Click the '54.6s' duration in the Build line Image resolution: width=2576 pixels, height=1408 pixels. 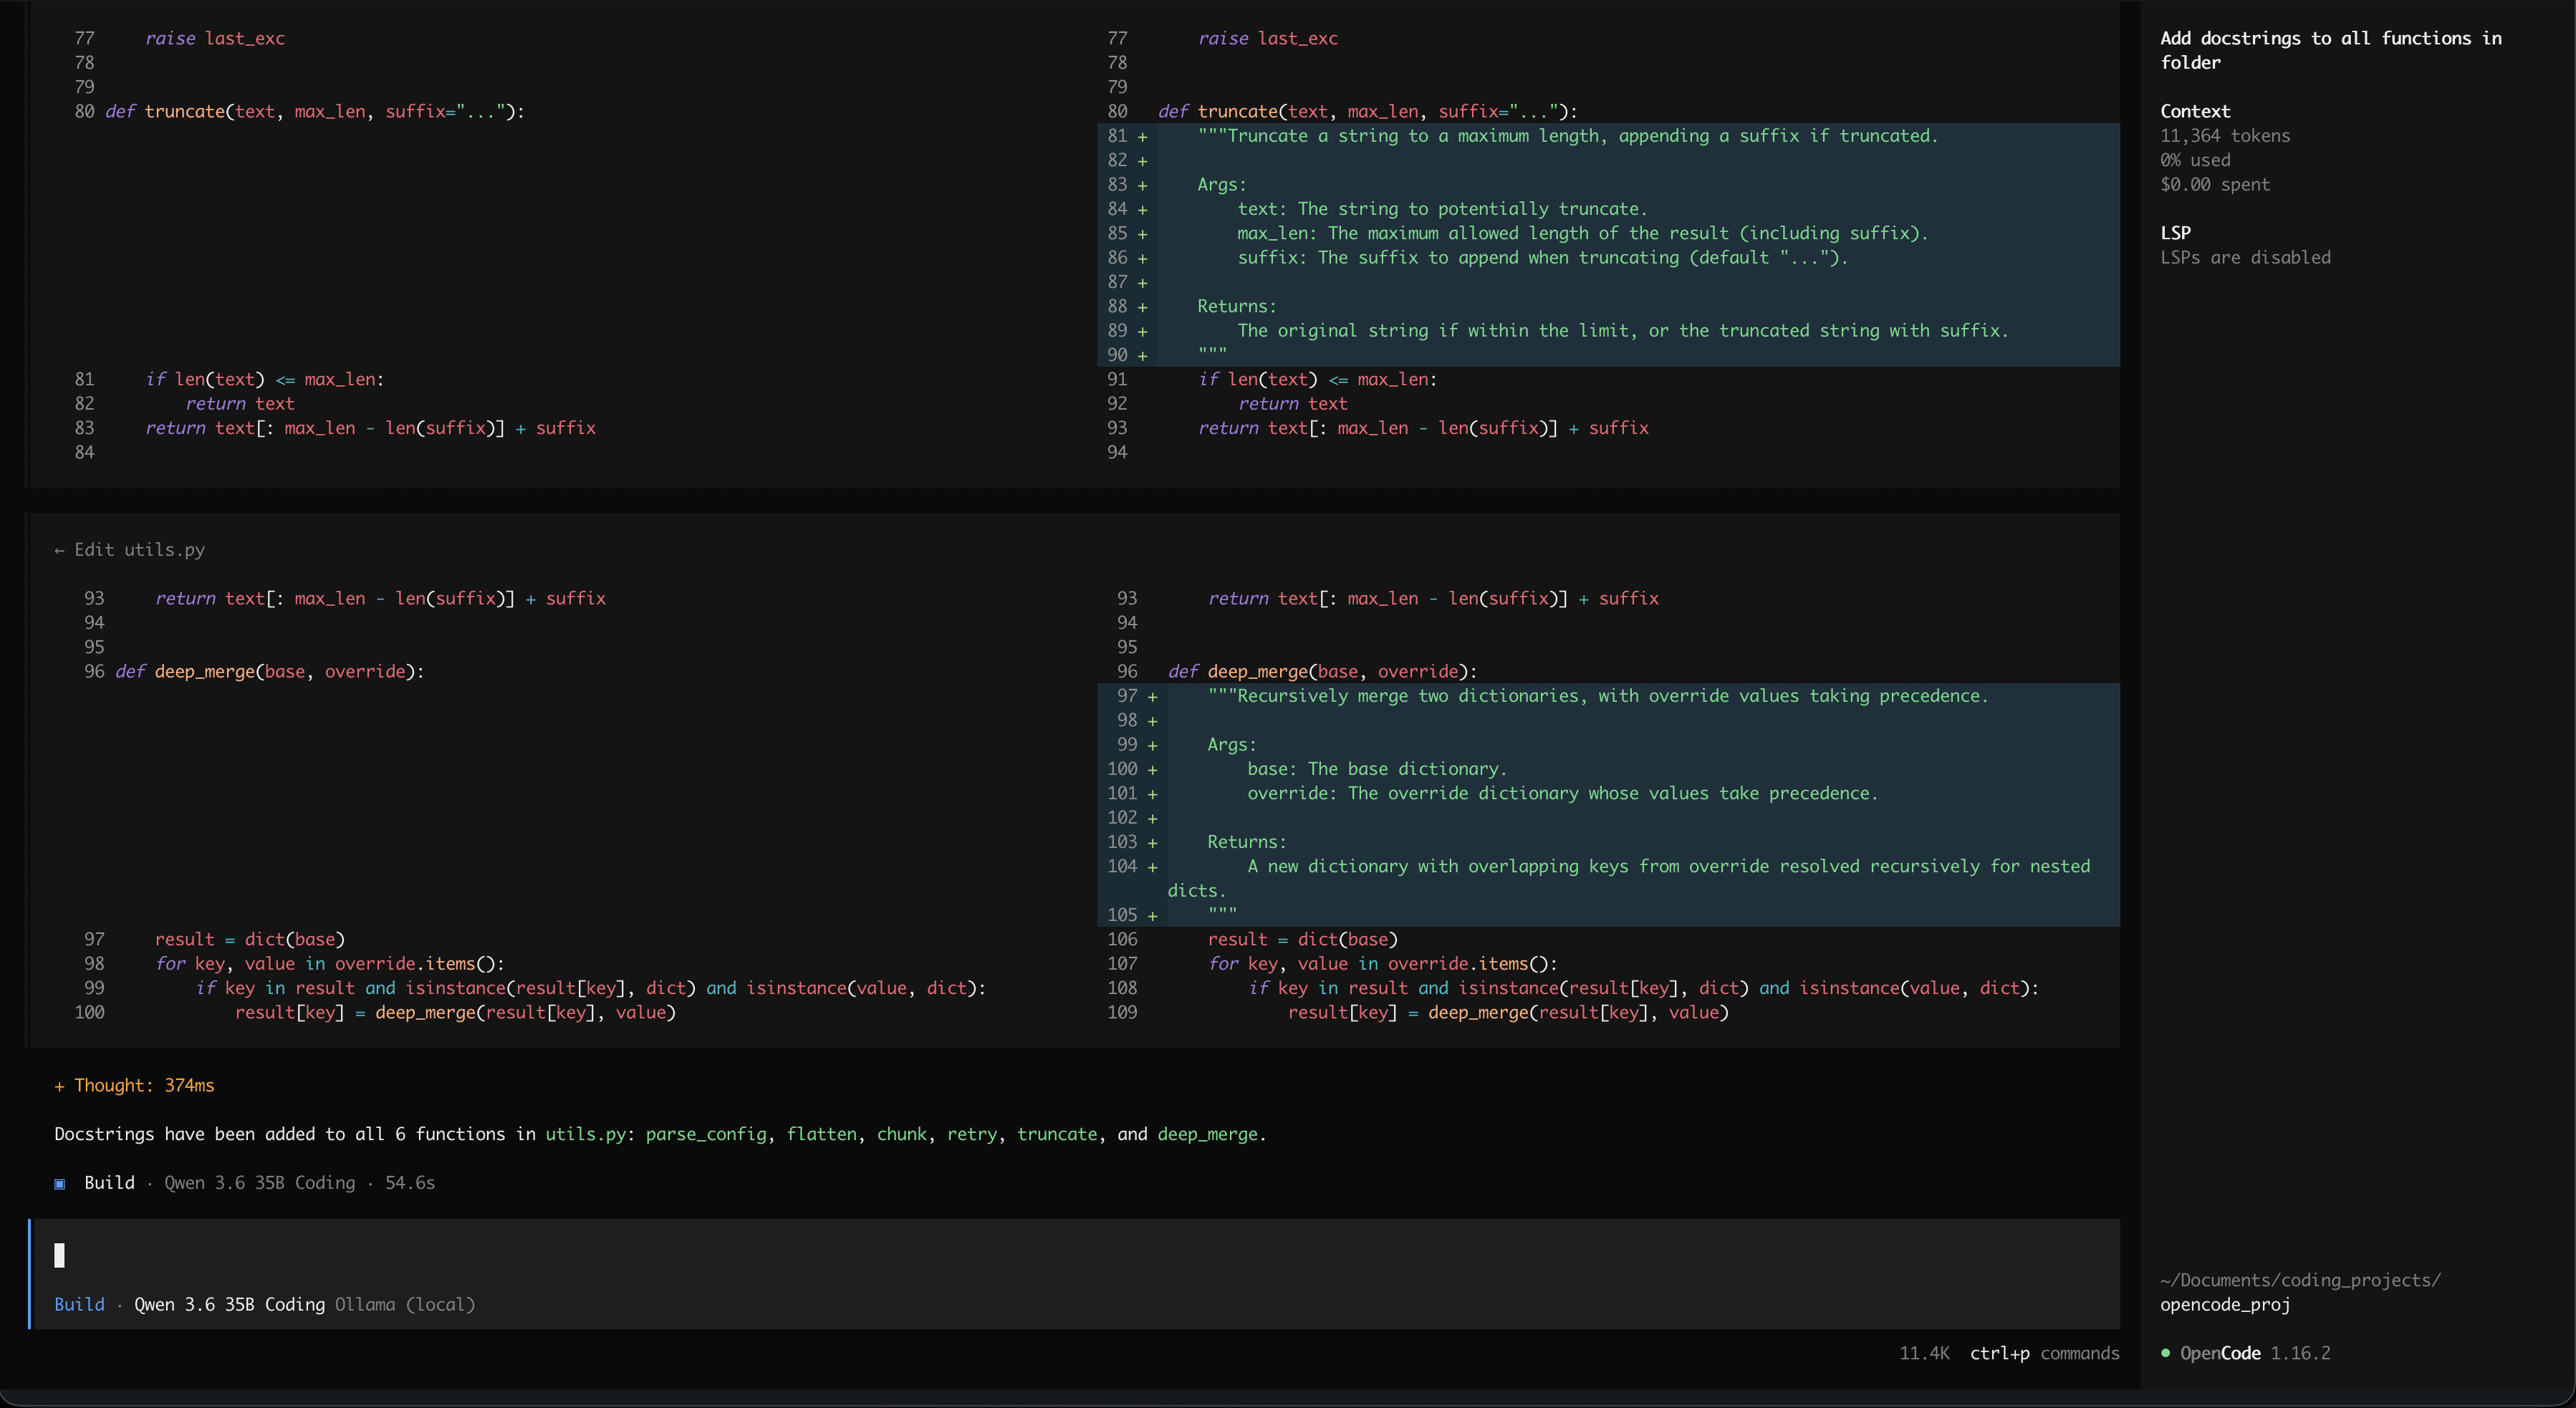click(410, 1183)
